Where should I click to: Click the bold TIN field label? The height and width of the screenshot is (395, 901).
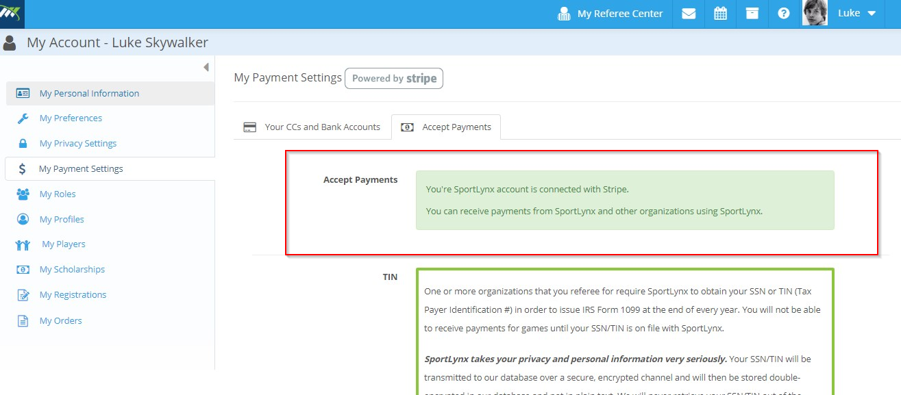(390, 277)
